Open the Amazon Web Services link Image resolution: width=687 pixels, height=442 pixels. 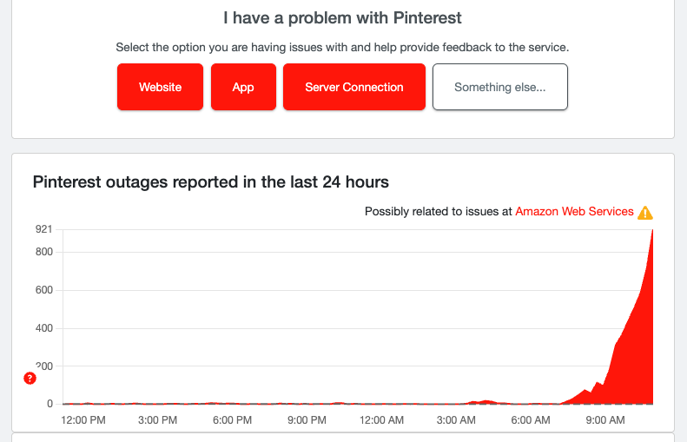(x=574, y=211)
